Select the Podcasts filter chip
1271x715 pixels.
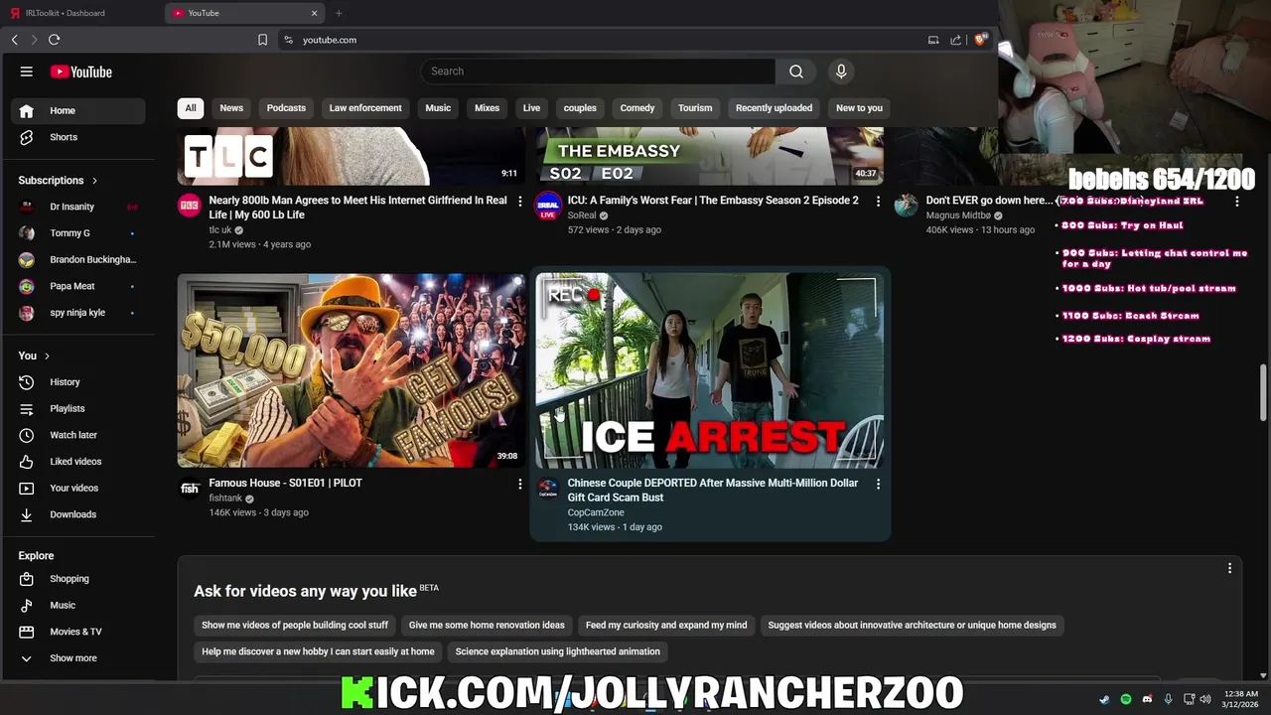tap(286, 108)
